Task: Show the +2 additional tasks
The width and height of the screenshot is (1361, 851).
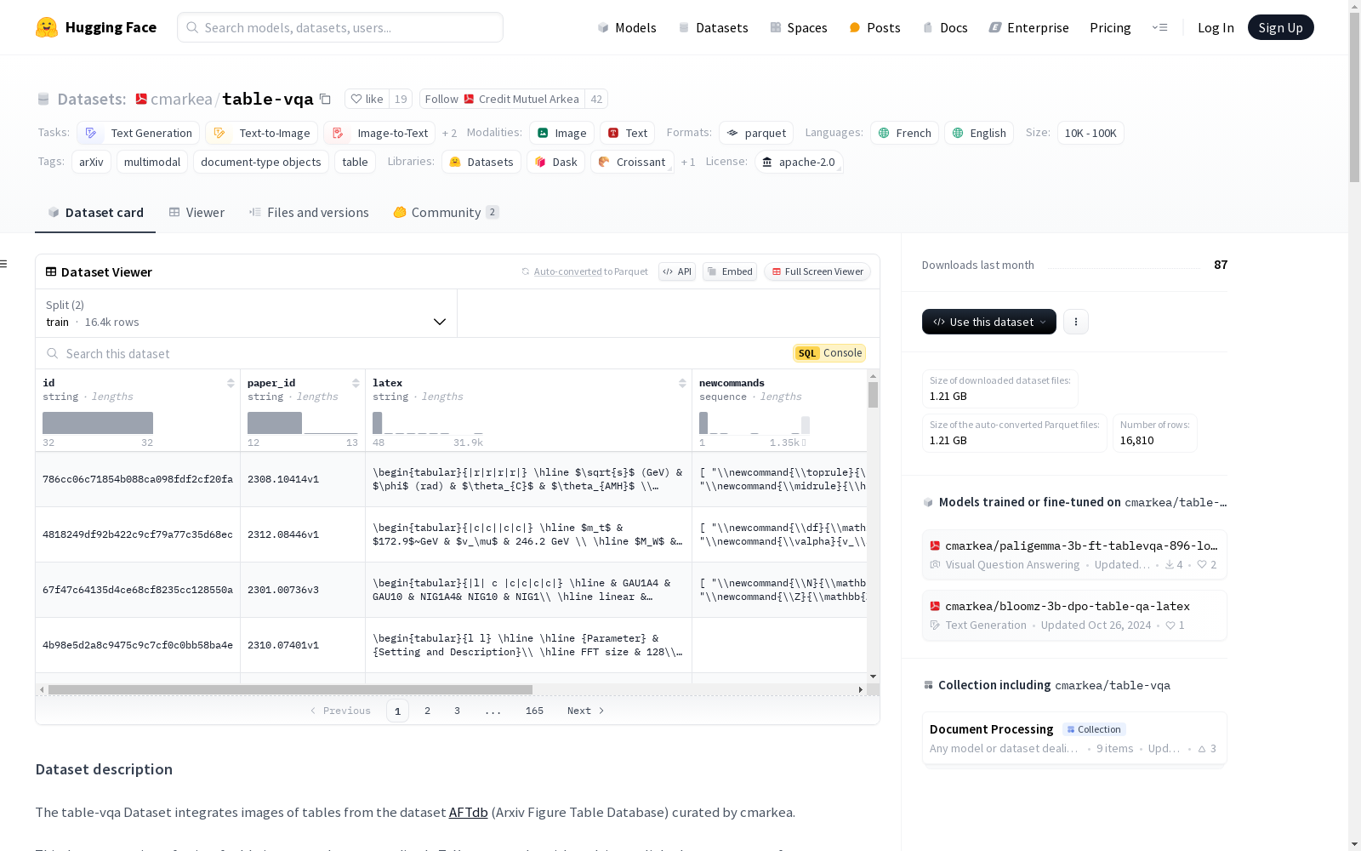Action: [x=449, y=133]
